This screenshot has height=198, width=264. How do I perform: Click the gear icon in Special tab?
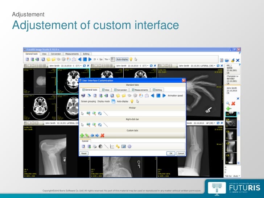coord(129,147)
